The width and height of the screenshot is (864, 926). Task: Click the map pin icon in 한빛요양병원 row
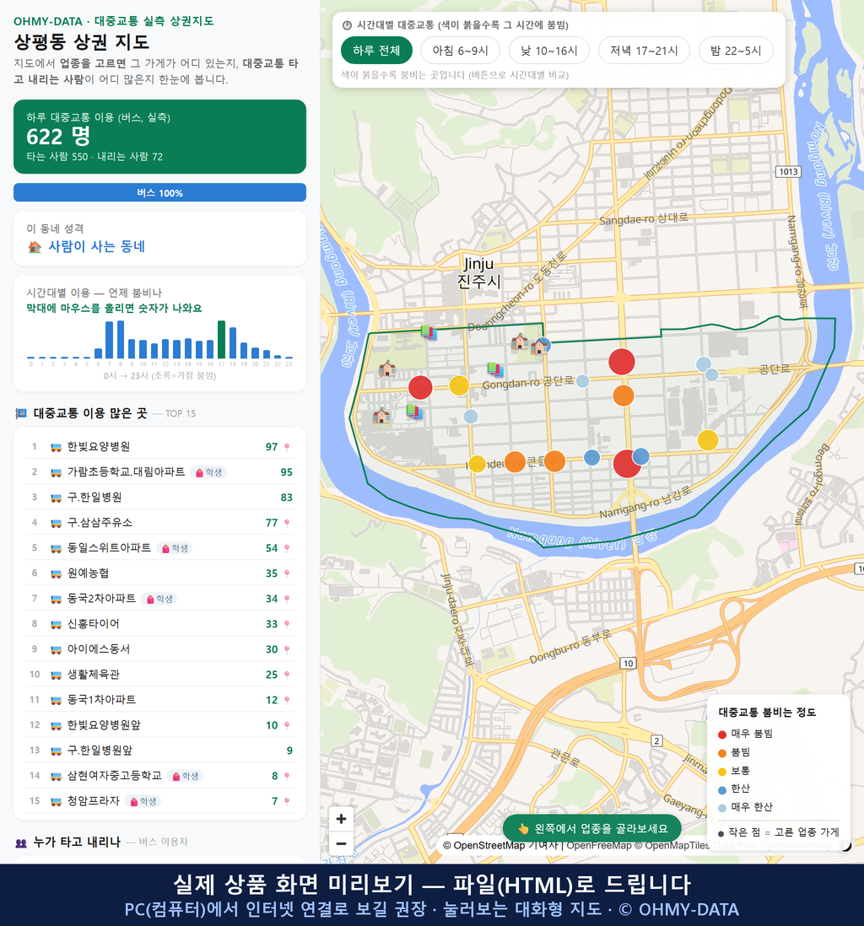click(287, 447)
